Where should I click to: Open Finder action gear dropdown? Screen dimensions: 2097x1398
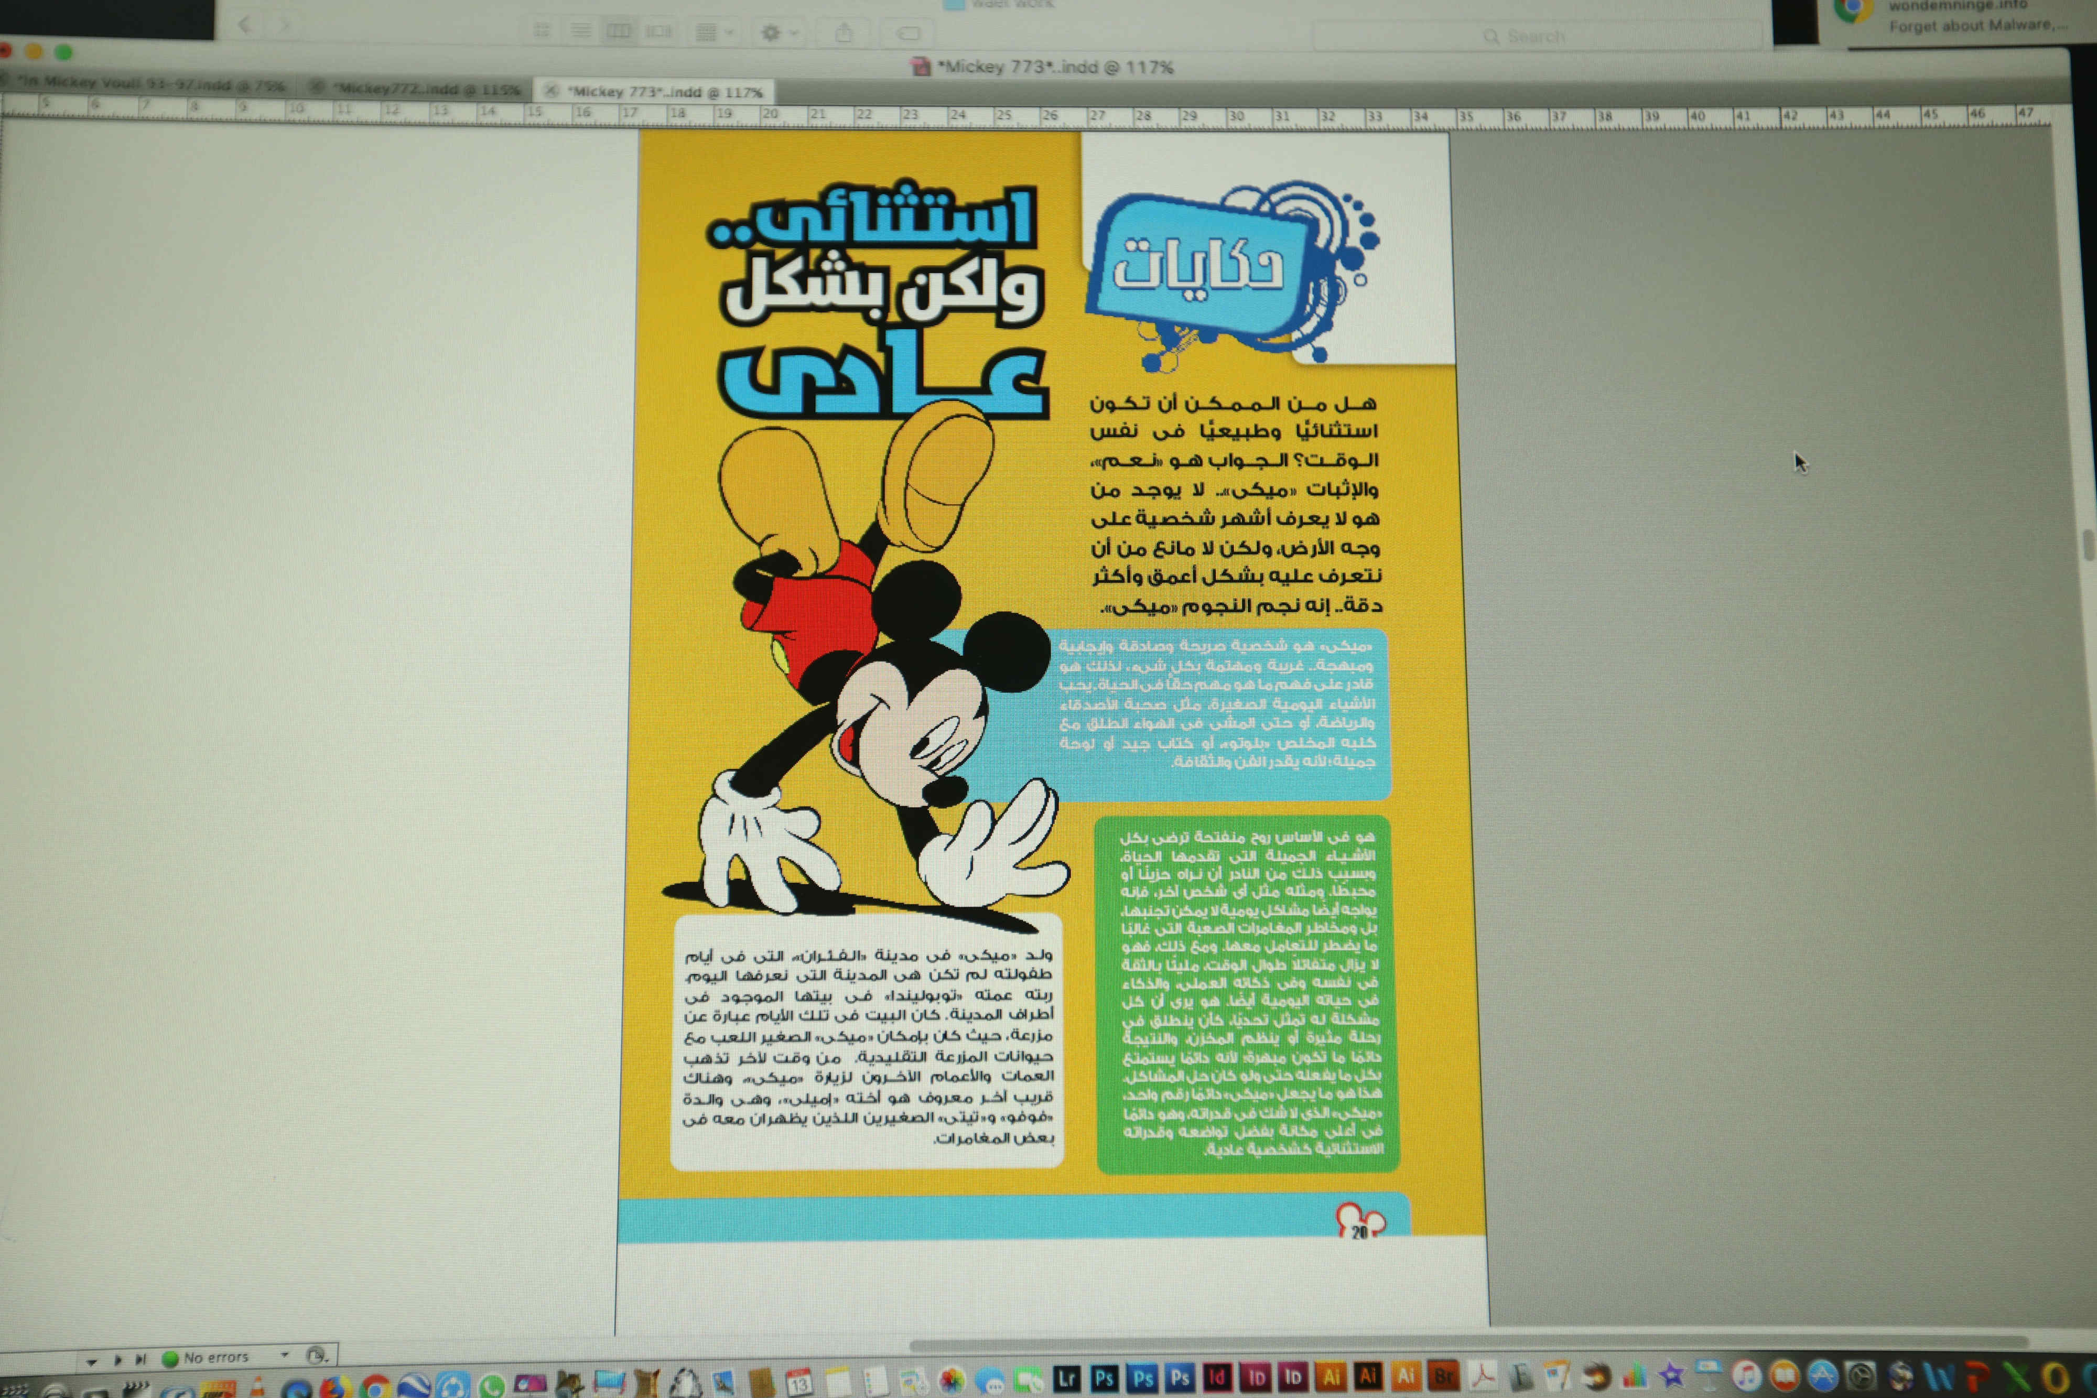click(779, 33)
